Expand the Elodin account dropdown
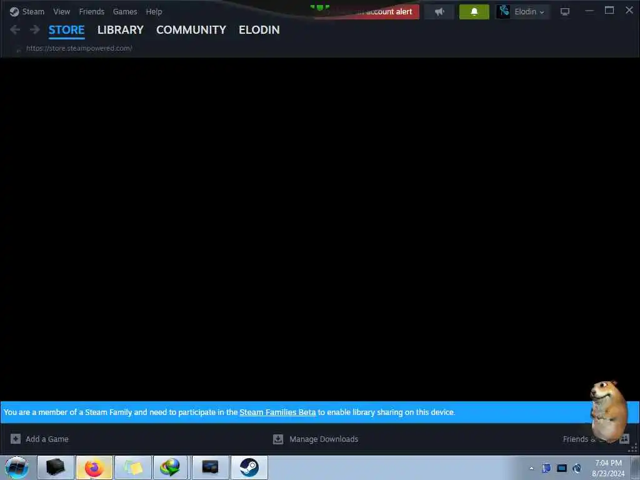This screenshot has width=640, height=480. point(529,12)
